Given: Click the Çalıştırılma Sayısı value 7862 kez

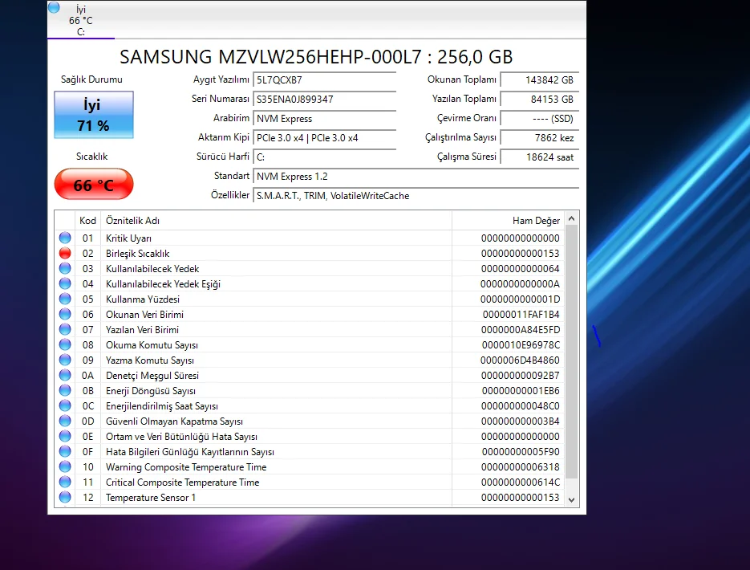Looking at the screenshot, I should (540, 137).
